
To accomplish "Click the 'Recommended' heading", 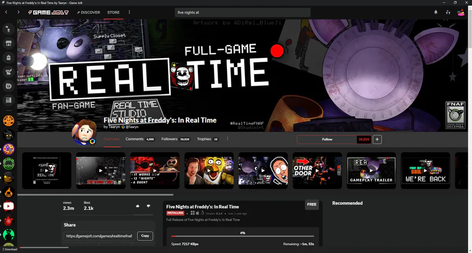I will coord(347,203).
